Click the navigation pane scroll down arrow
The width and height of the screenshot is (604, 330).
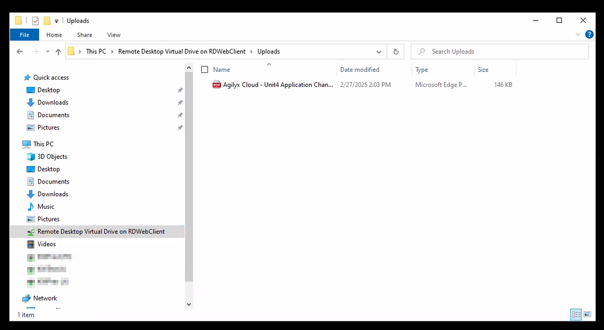(188, 305)
